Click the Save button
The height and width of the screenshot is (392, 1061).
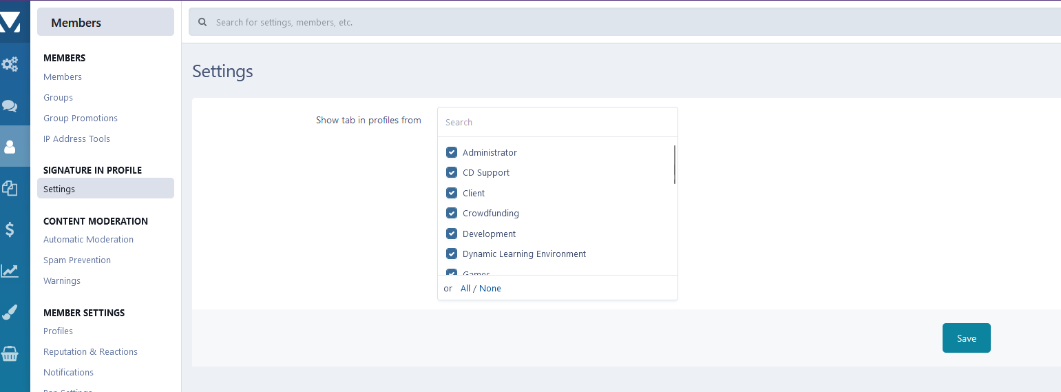[x=966, y=338]
